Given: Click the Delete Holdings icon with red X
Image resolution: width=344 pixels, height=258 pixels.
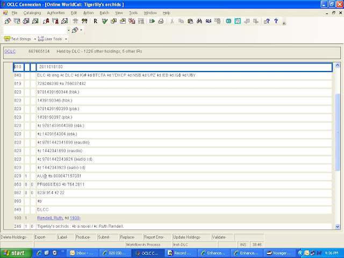Looking at the screenshot, I should (x=132, y=21).
